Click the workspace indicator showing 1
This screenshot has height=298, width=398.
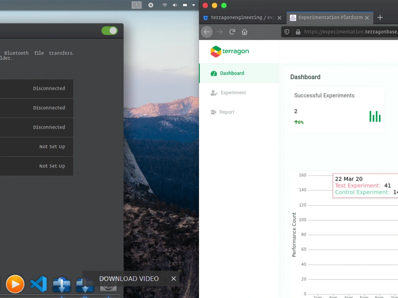click(137, 5)
